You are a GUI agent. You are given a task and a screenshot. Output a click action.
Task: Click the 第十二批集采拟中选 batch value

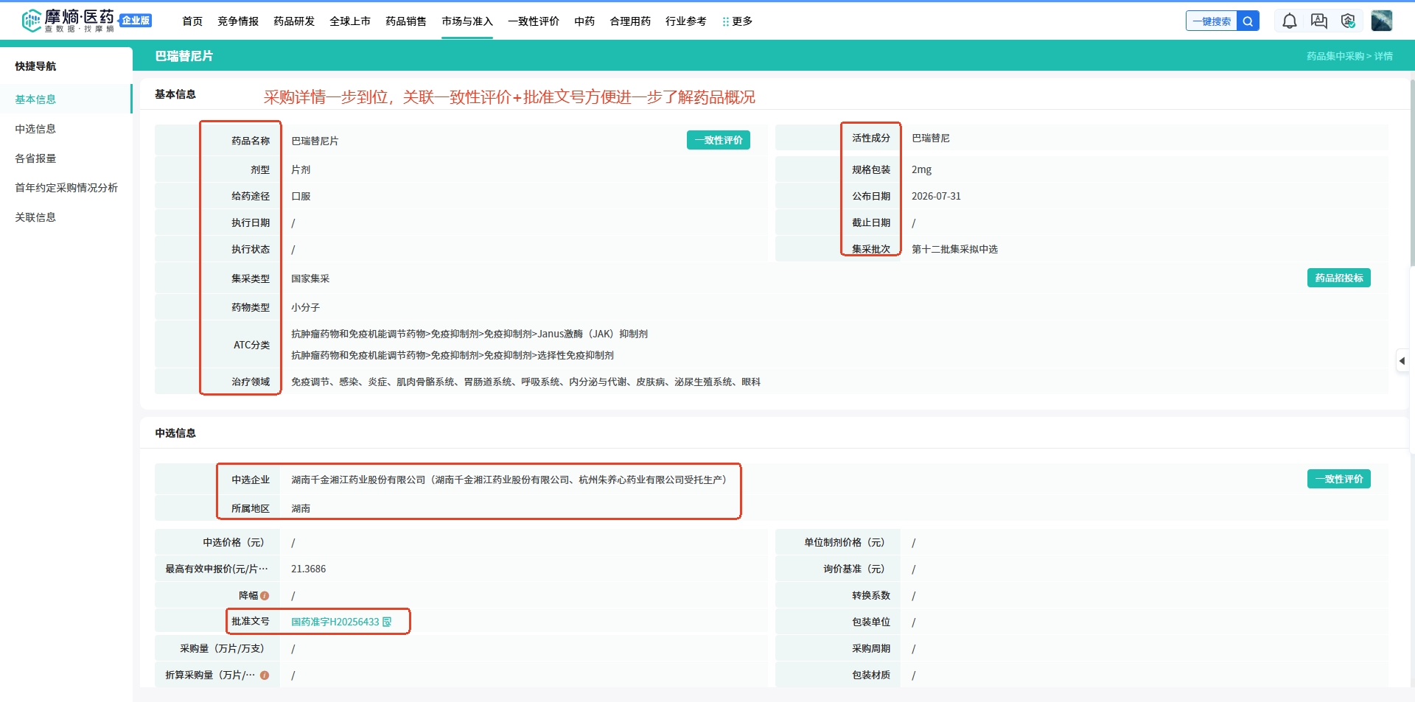(x=954, y=249)
